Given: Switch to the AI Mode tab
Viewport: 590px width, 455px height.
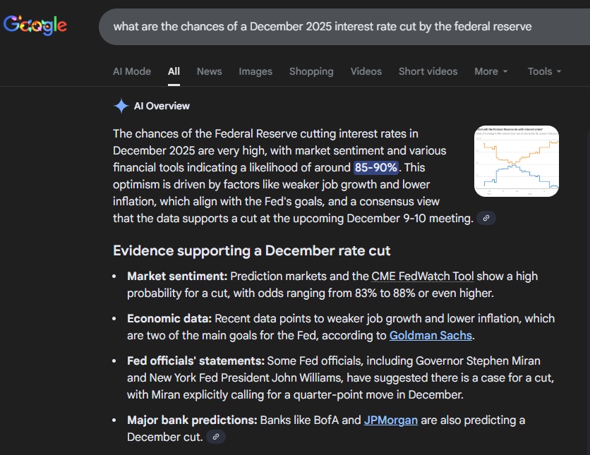Looking at the screenshot, I should point(132,71).
